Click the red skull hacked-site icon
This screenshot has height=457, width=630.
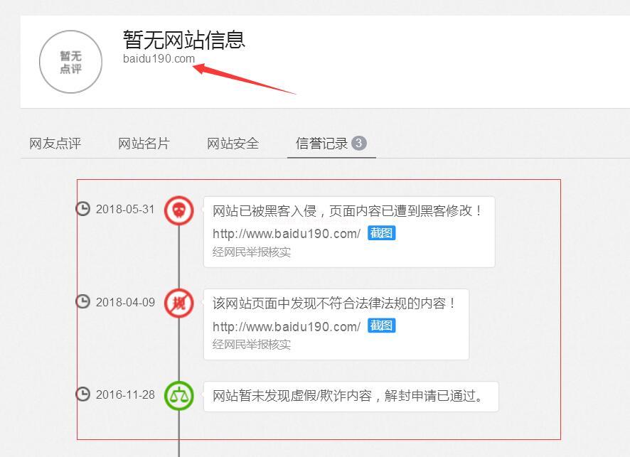pyautogui.click(x=179, y=210)
